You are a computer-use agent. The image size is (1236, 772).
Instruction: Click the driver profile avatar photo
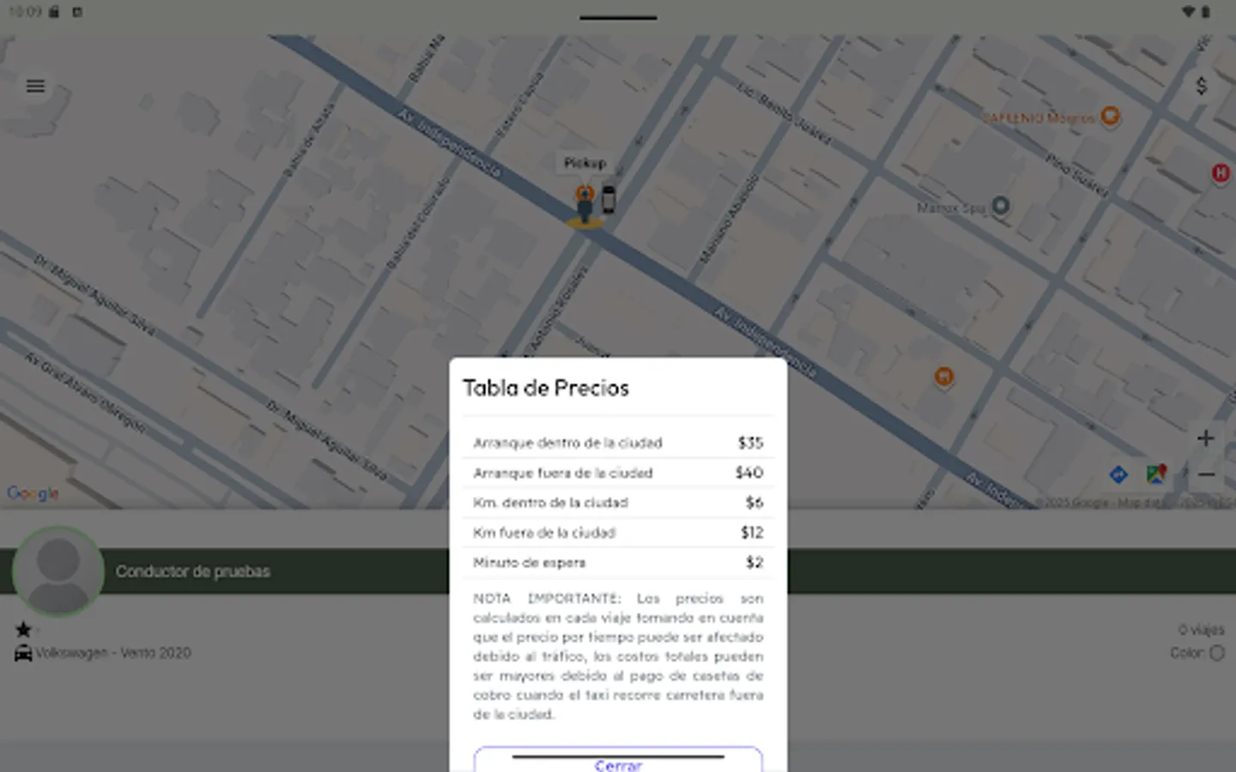(58, 570)
